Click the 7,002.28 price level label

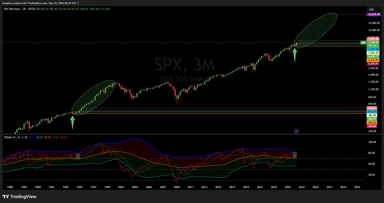click(x=374, y=53)
